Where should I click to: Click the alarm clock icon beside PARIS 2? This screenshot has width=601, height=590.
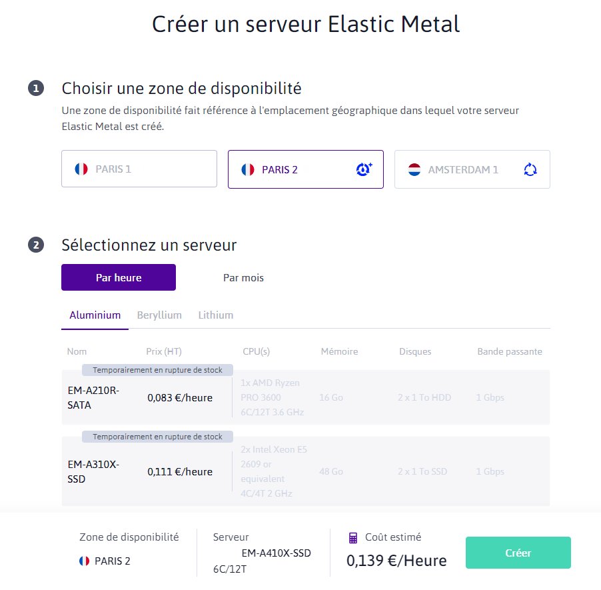tap(363, 170)
